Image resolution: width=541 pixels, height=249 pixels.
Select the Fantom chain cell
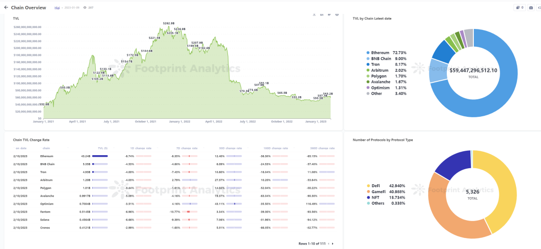pos(45,212)
